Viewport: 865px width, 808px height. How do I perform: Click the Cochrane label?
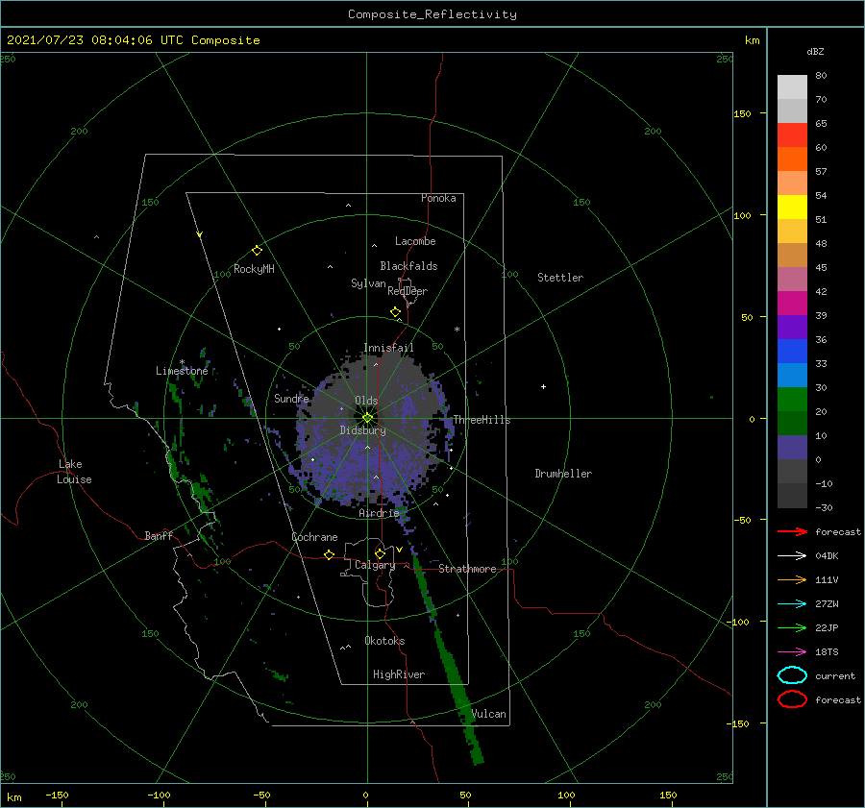coord(314,537)
